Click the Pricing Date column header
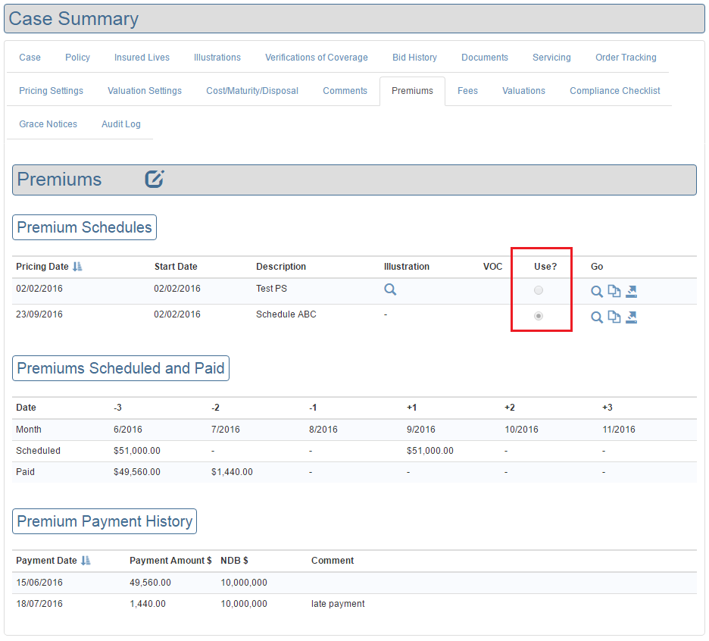 (42, 267)
